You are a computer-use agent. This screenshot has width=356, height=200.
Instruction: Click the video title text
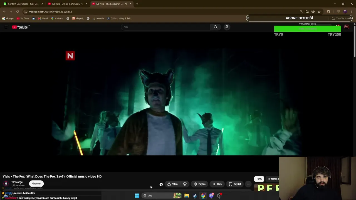53,176
